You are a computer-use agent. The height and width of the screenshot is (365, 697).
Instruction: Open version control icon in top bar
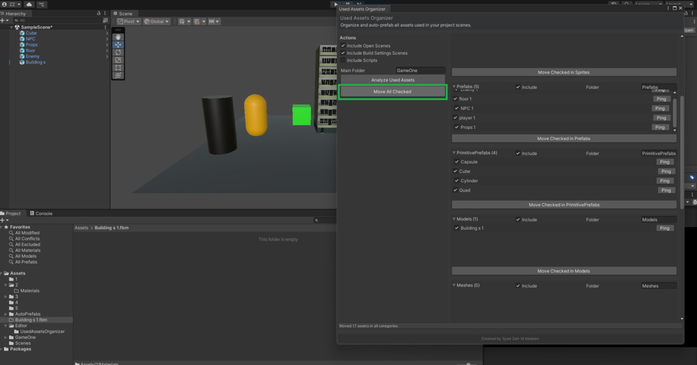coord(42,4)
